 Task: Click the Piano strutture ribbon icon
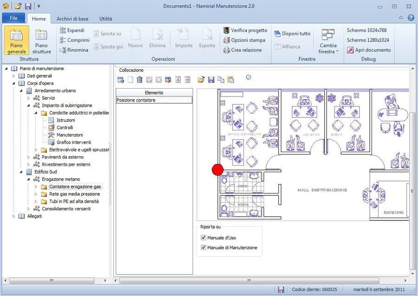[x=42, y=41]
